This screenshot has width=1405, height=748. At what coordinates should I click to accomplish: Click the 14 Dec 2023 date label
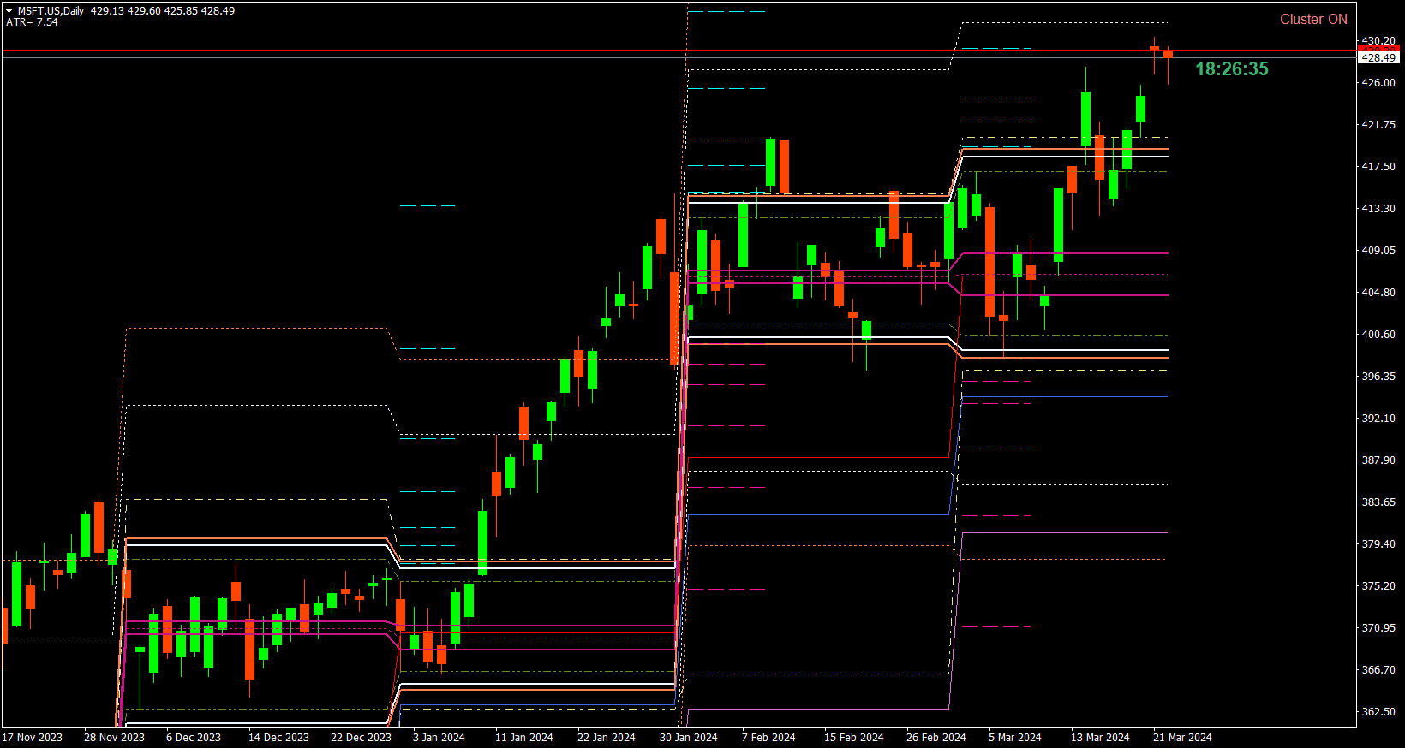pos(278,738)
